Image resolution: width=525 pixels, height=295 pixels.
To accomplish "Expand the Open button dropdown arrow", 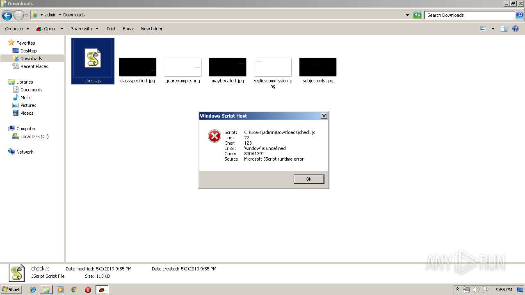I will pos(62,29).
